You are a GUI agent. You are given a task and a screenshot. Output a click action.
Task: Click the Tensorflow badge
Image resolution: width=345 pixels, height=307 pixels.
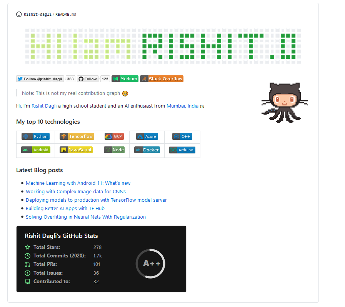pos(77,136)
